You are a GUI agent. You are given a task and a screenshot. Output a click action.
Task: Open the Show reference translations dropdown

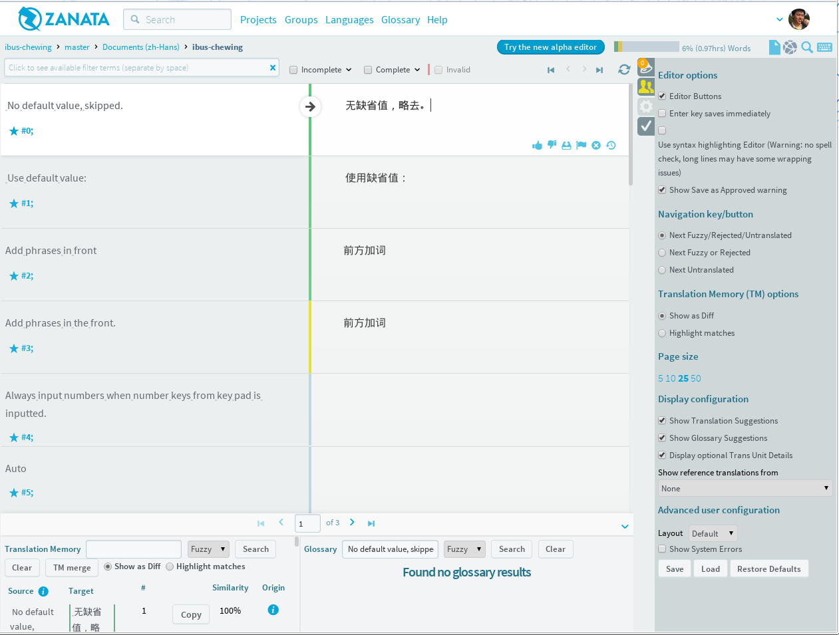point(745,488)
